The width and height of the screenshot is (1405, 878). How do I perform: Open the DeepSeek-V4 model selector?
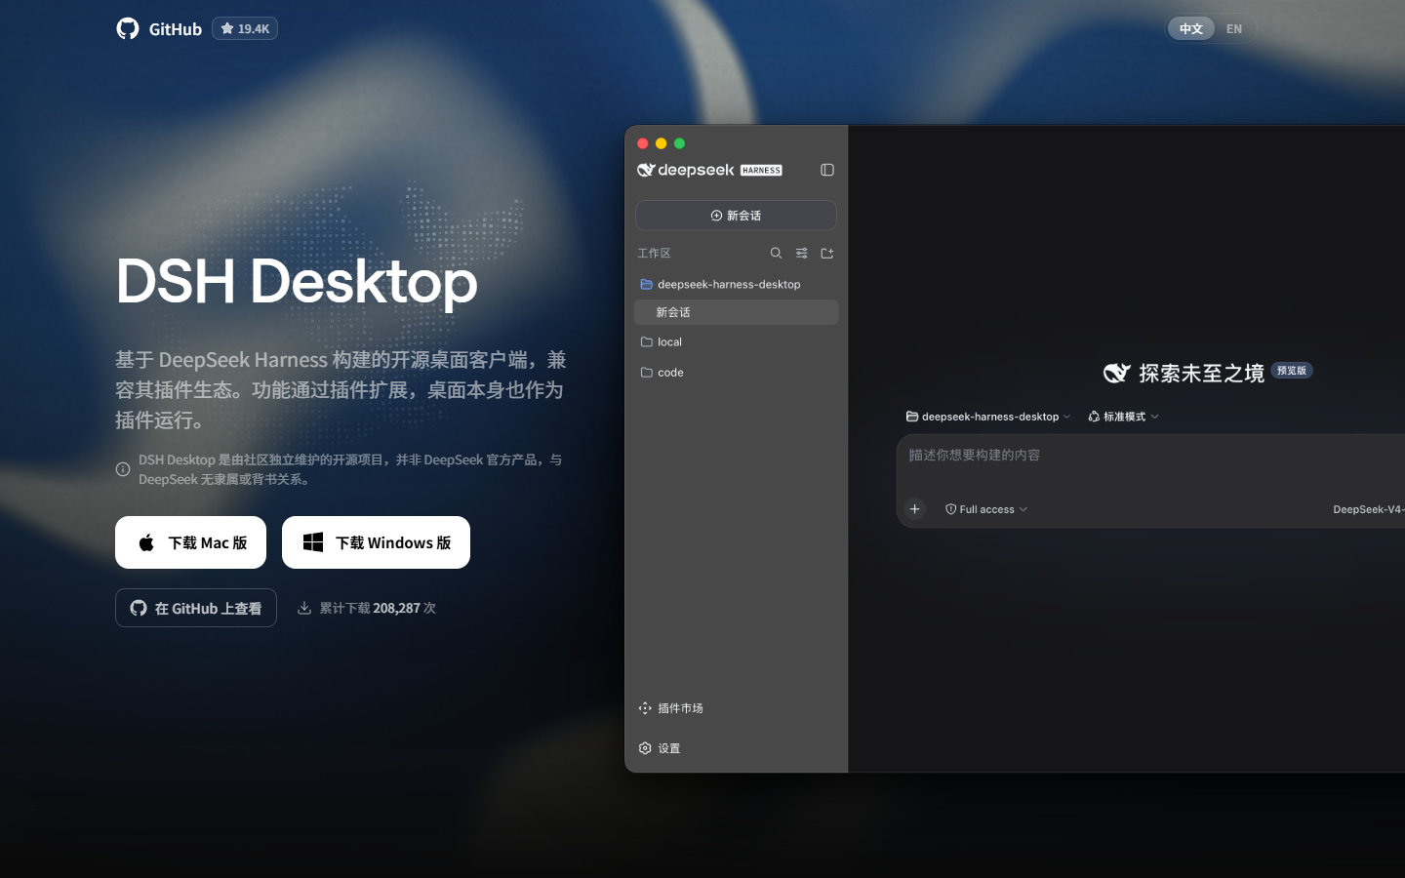coord(1369,509)
